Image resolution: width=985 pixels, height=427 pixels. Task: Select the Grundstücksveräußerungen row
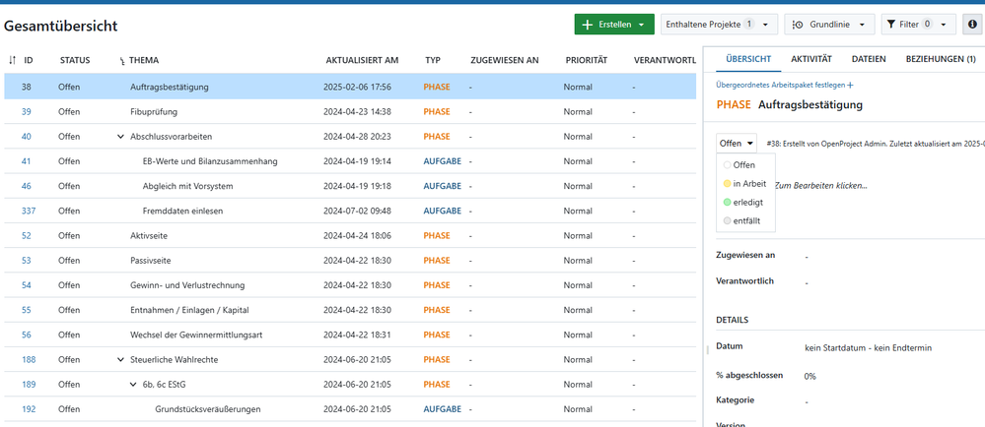(351, 409)
